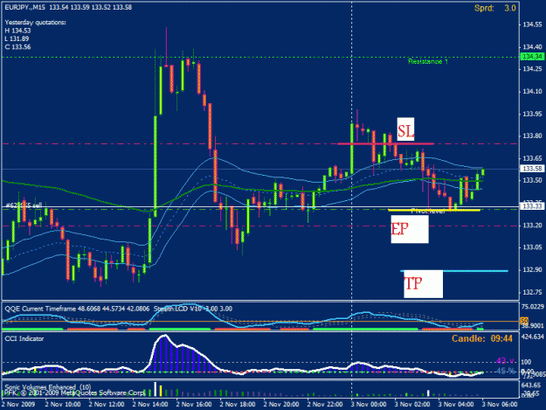The image size is (546, 410).
Task: Click the 132.75 price scale label
Action: [532, 292]
